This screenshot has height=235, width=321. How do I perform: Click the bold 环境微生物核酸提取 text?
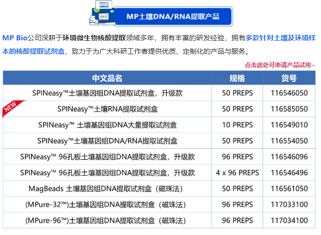point(94,38)
